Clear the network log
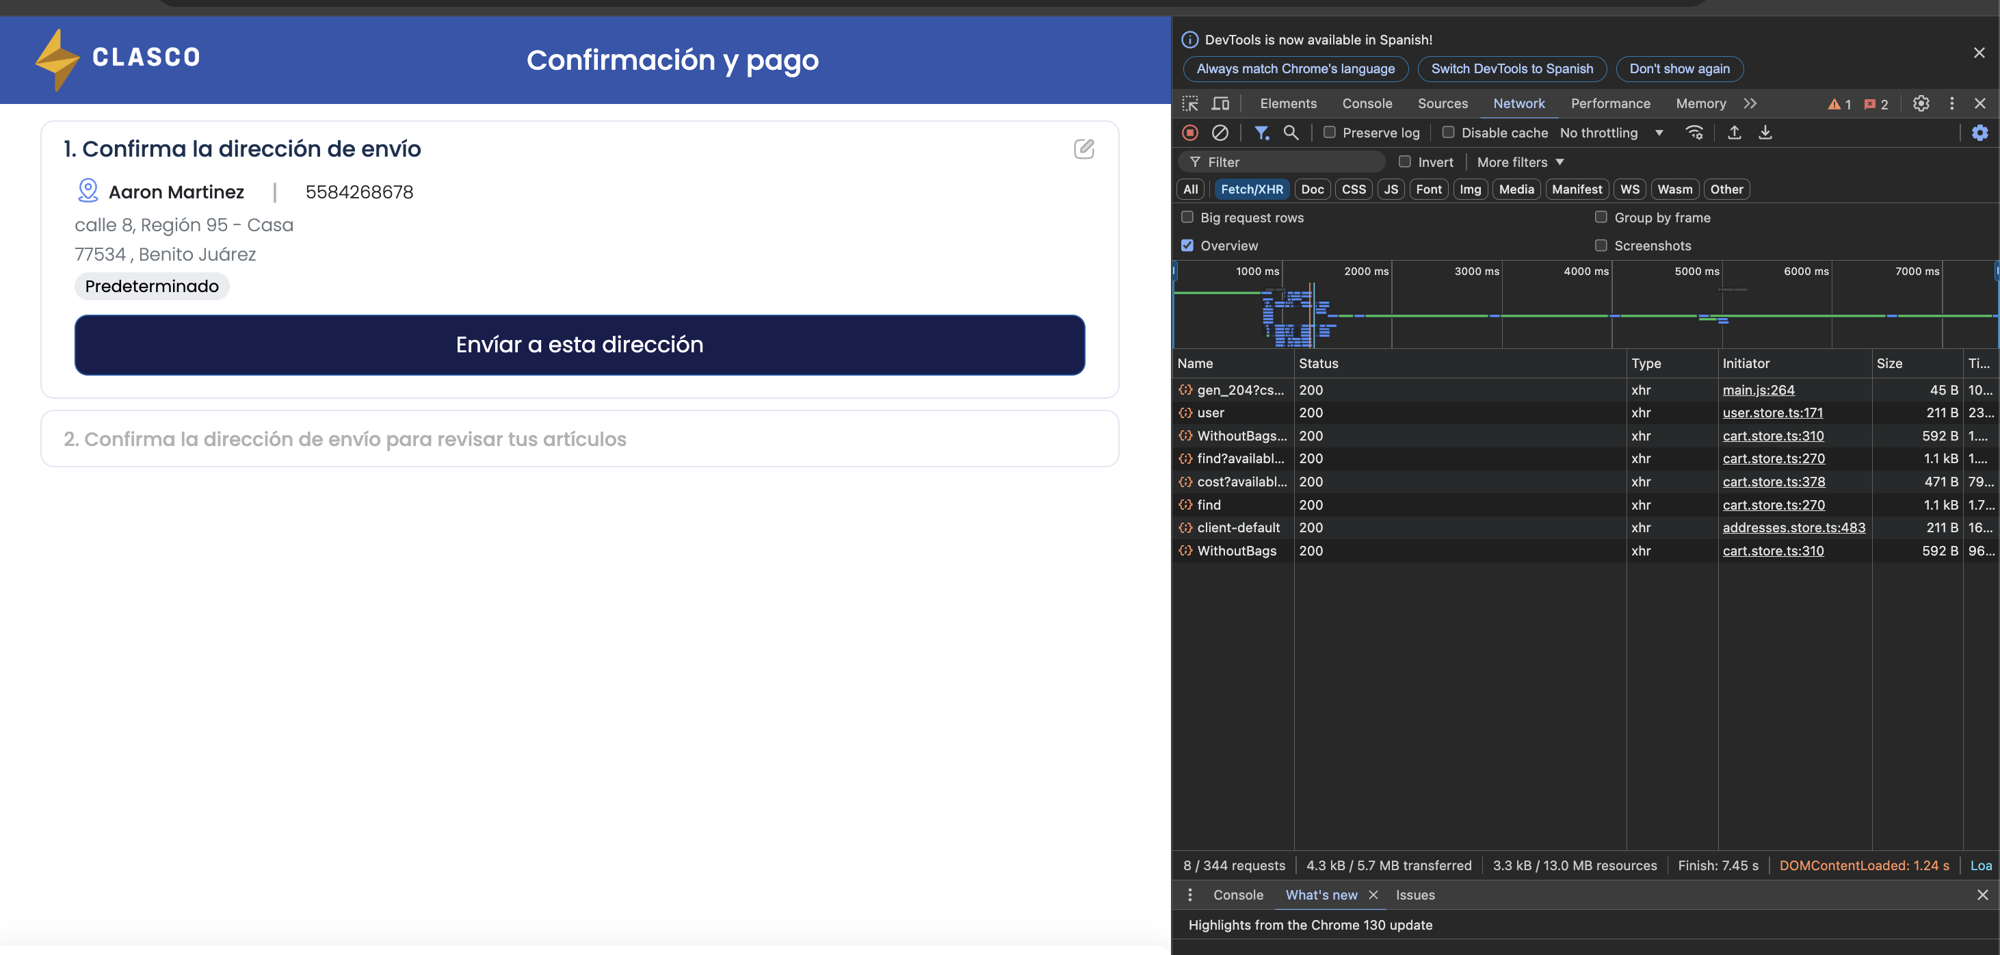This screenshot has height=955, width=2000. 1220,133
